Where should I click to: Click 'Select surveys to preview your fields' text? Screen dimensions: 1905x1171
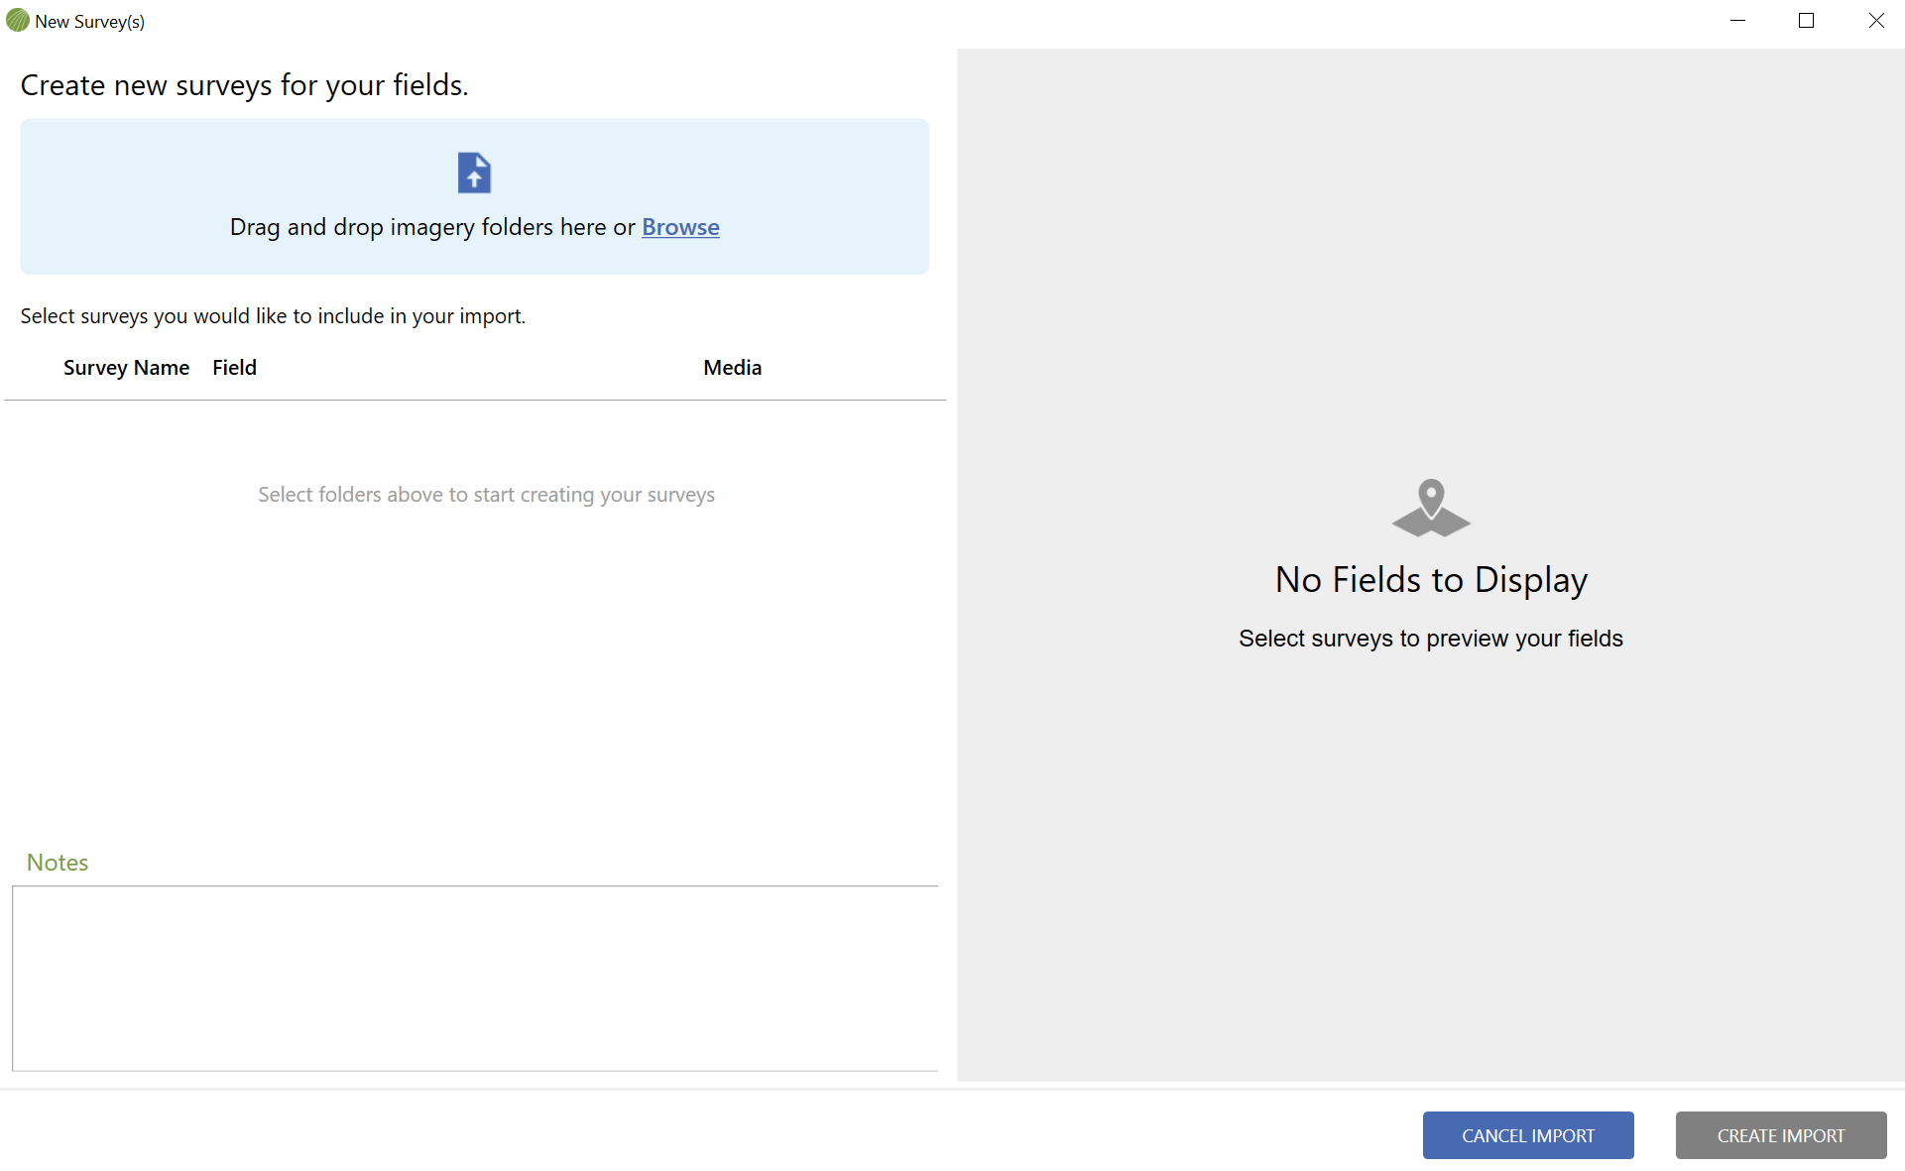[1430, 639]
